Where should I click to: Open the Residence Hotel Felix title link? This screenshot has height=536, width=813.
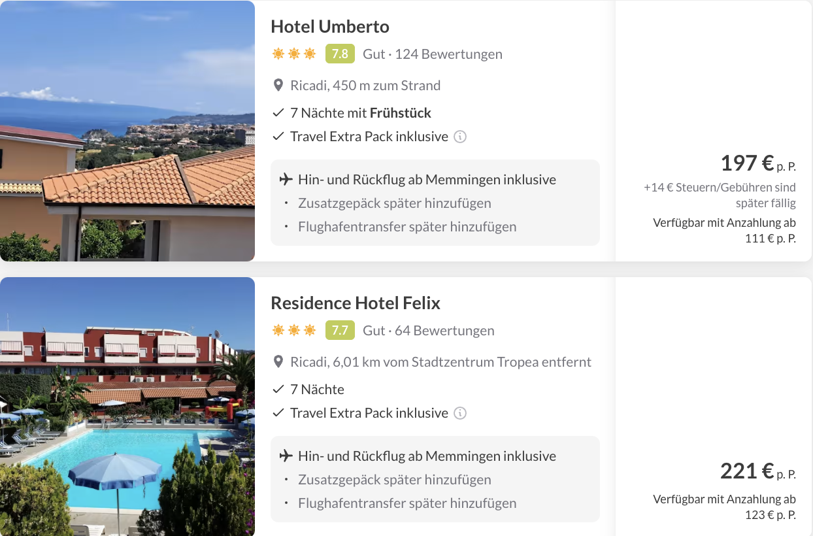coord(355,303)
